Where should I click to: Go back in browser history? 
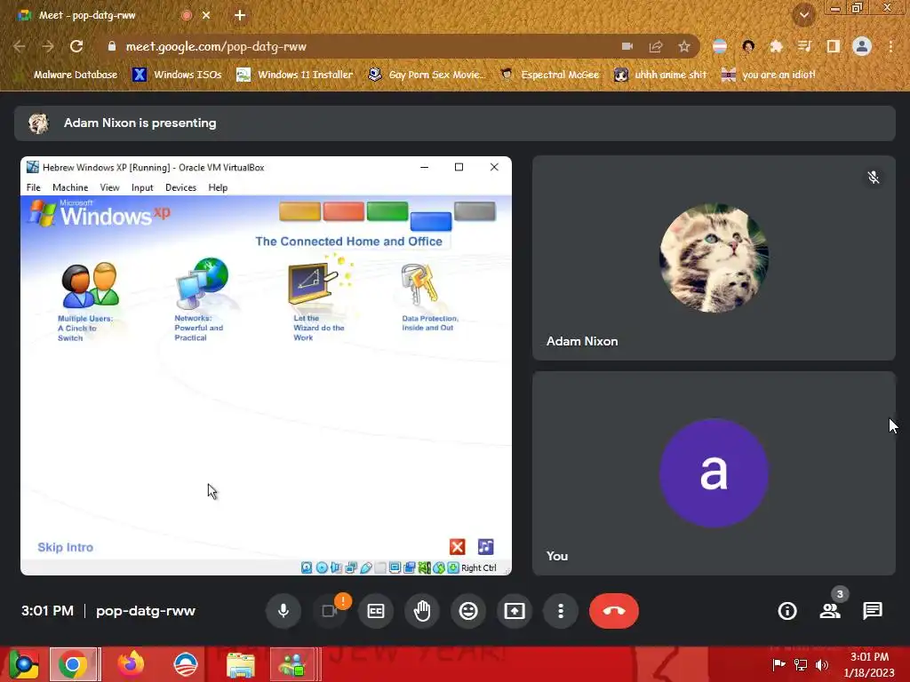pos(20,46)
